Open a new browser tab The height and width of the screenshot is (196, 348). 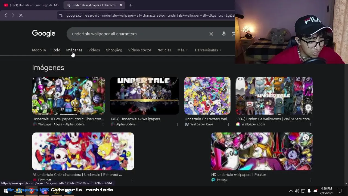pos(130,5)
